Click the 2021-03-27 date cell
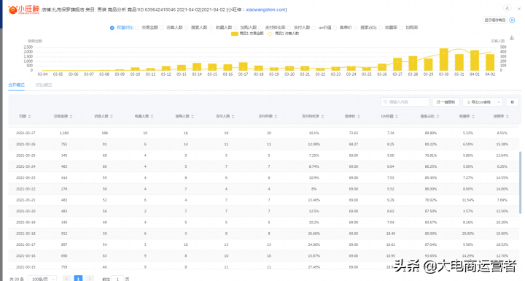 point(26,133)
